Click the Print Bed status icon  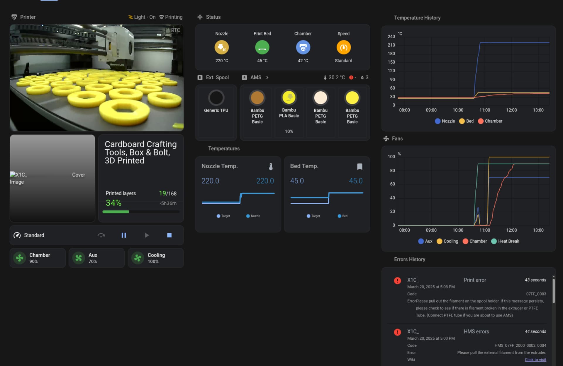coord(262,47)
